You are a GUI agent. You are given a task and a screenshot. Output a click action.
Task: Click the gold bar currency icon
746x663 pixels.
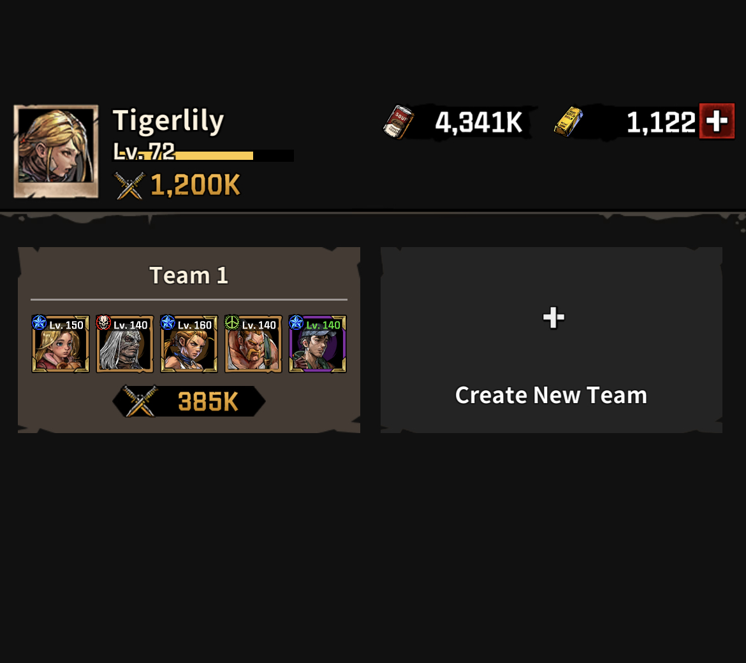pyautogui.click(x=569, y=122)
